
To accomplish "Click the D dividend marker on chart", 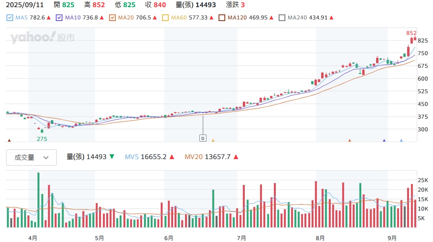I will point(203,138).
